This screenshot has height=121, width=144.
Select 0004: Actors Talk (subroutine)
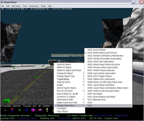pyautogui.click(x=108, y=62)
